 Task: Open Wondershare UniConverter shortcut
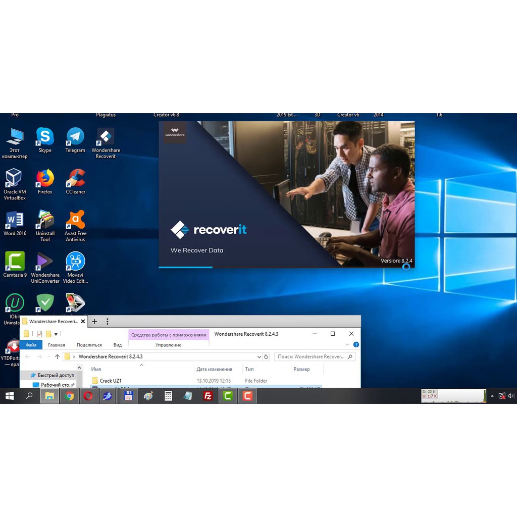click(x=45, y=268)
